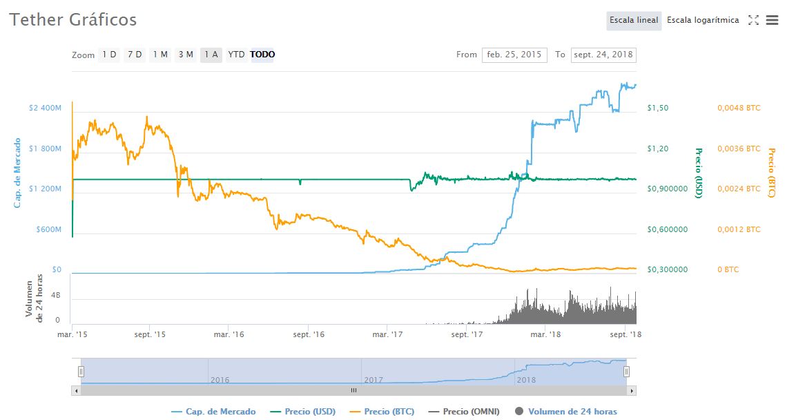
Task: Select the YTD zoom range
Action: 236,55
